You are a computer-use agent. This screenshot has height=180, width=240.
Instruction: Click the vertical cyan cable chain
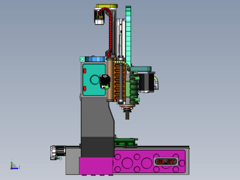[128, 37]
